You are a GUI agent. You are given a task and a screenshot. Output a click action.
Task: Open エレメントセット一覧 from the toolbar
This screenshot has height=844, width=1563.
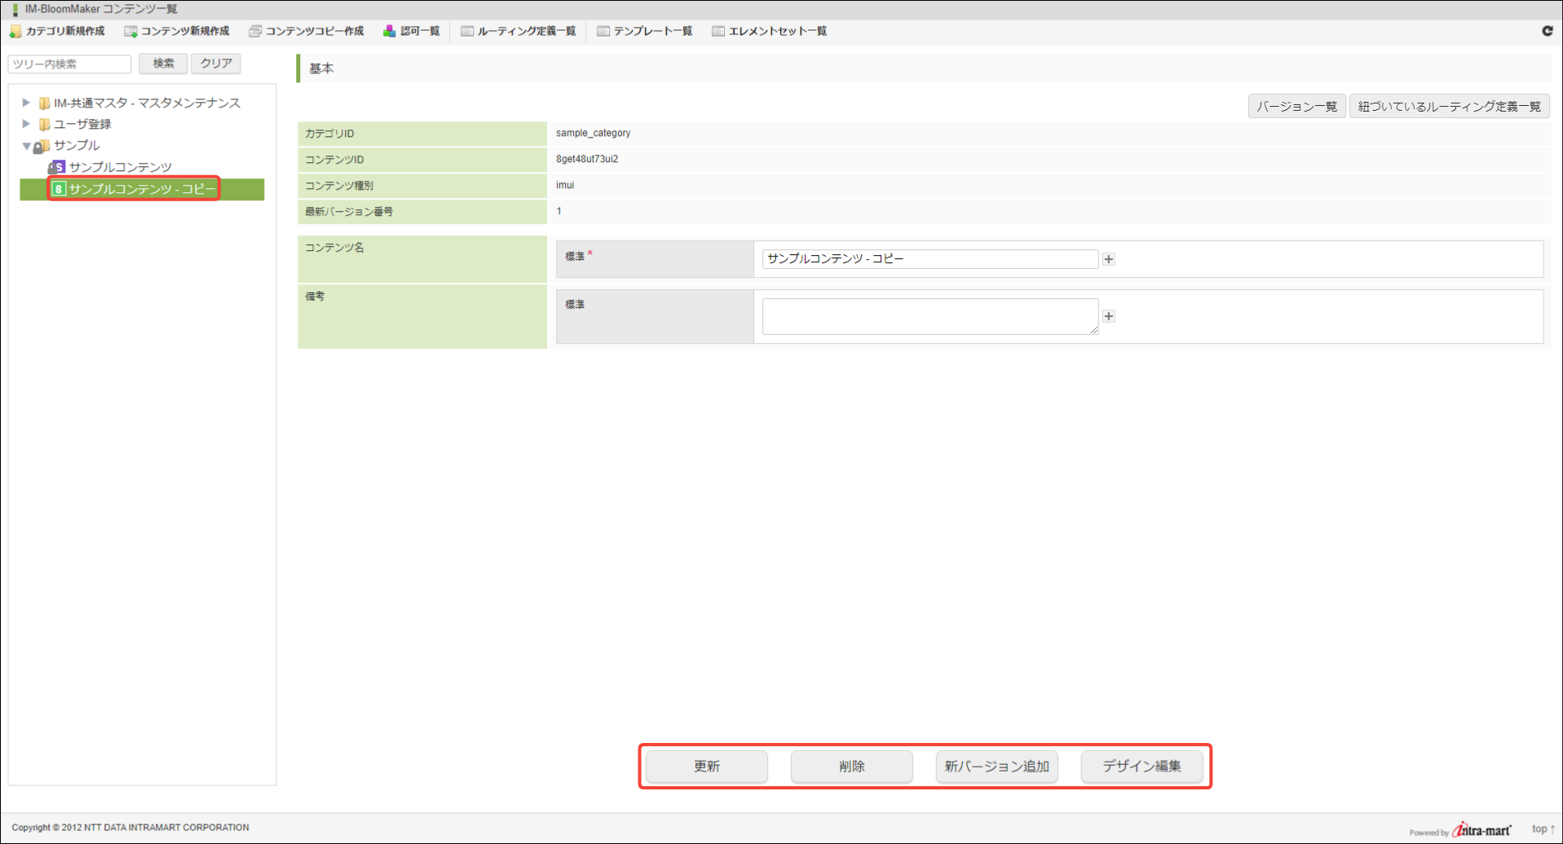[770, 31]
